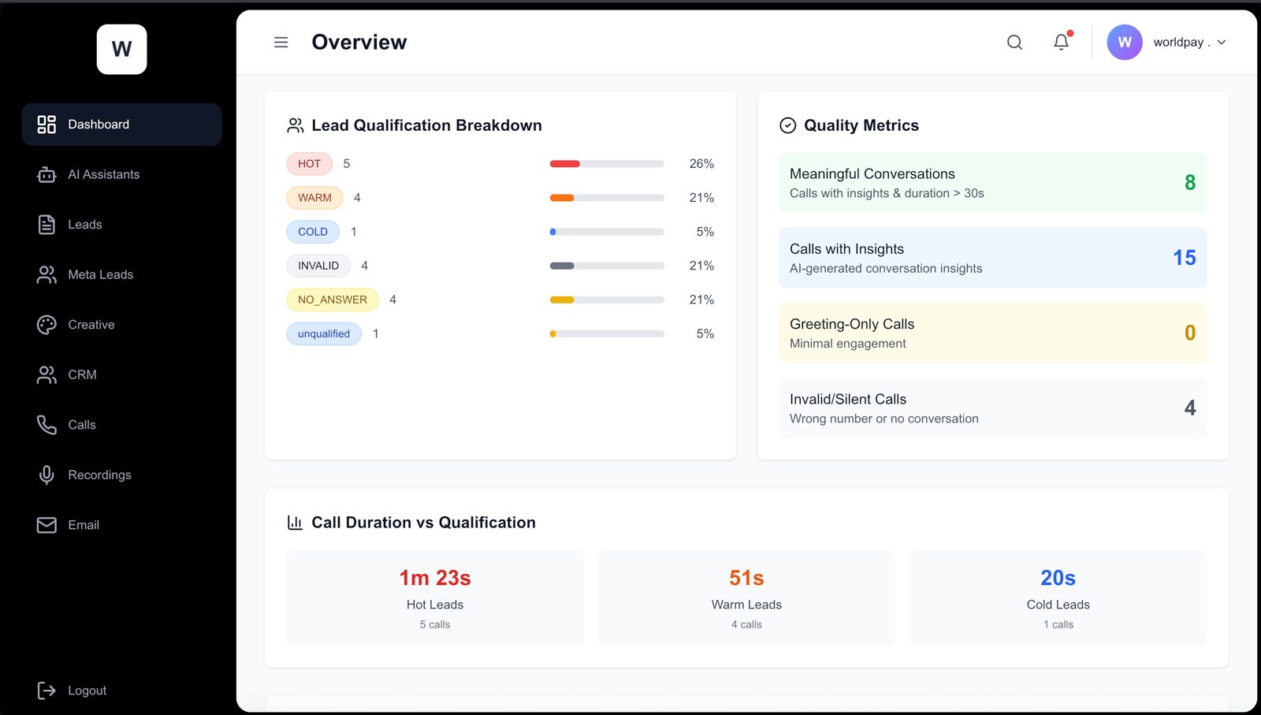
Task: Click the notification bell icon
Action: pyautogui.click(x=1061, y=43)
